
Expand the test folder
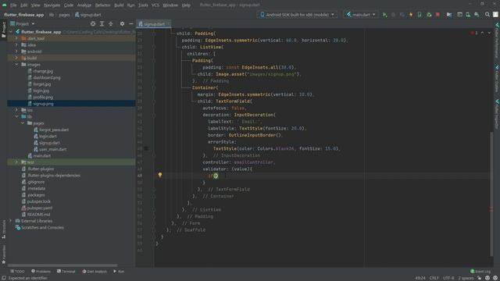click(16, 162)
